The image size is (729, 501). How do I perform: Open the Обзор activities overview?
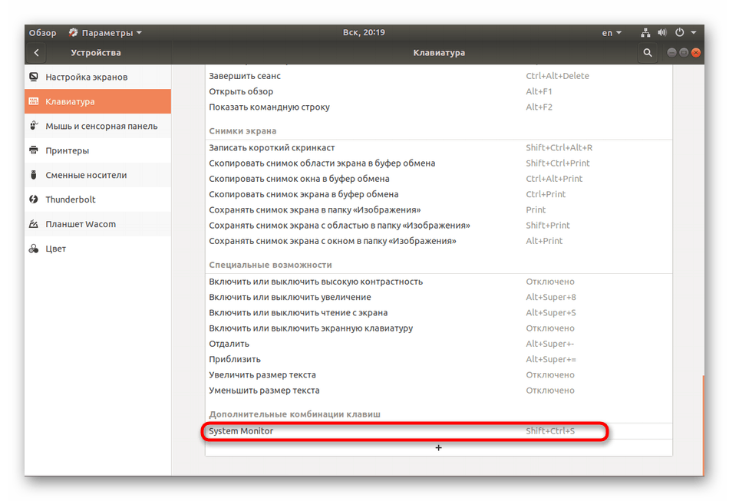[x=42, y=32]
